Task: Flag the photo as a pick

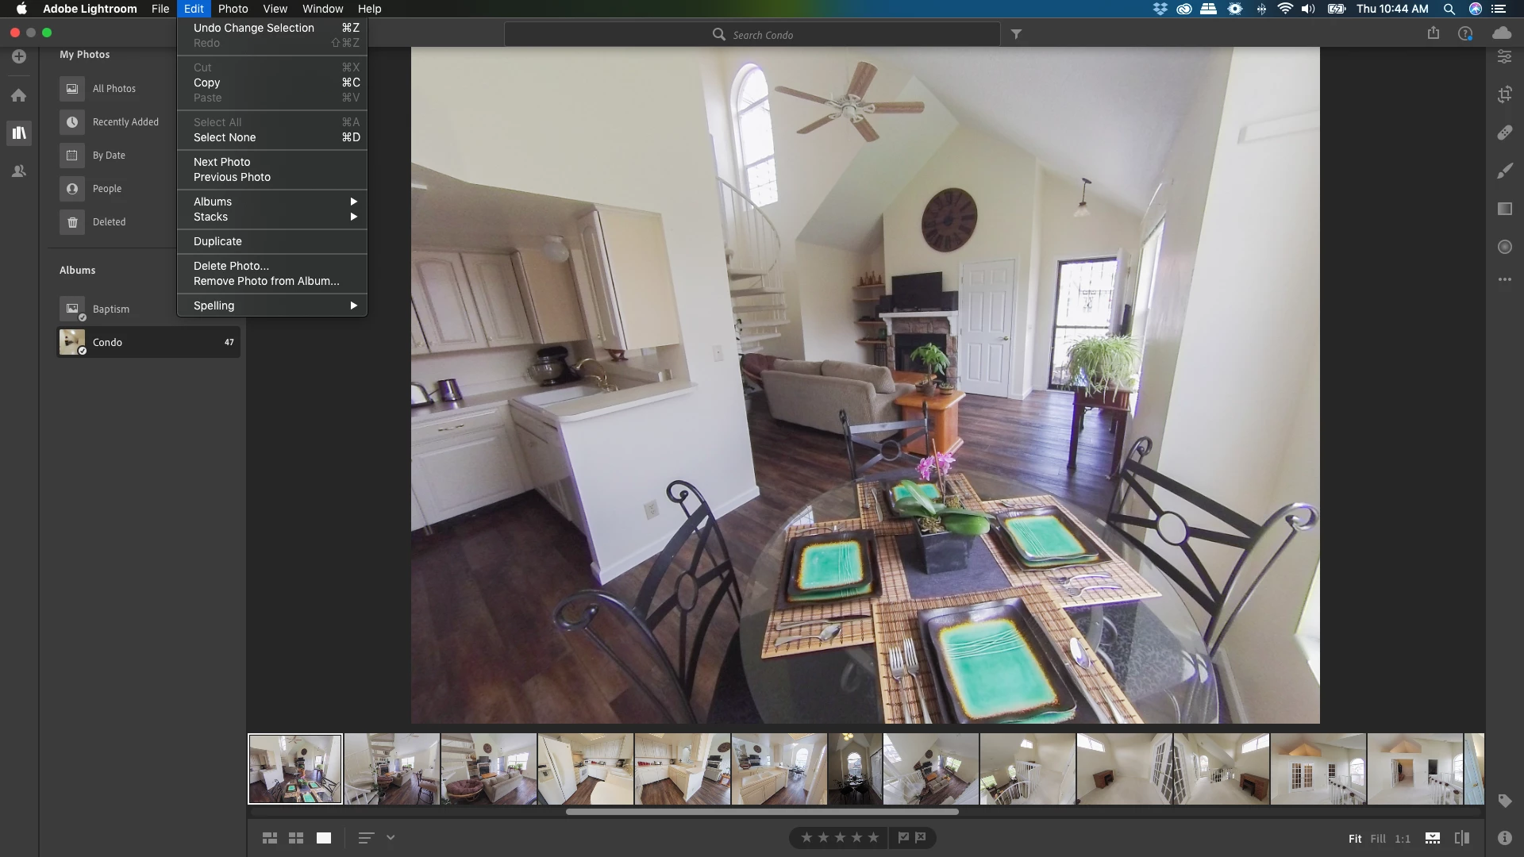Action: pyautogui.click(x=903, y=837)
